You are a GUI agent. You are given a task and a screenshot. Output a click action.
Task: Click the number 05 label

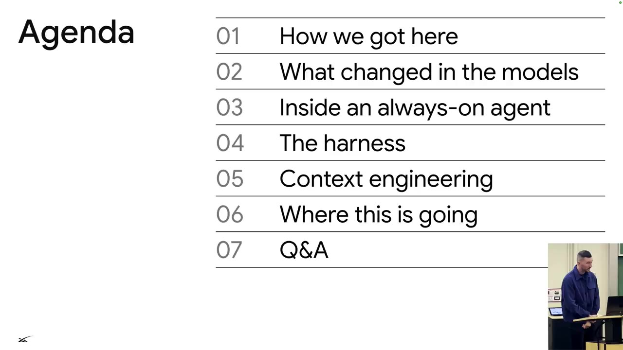[229, 179]
